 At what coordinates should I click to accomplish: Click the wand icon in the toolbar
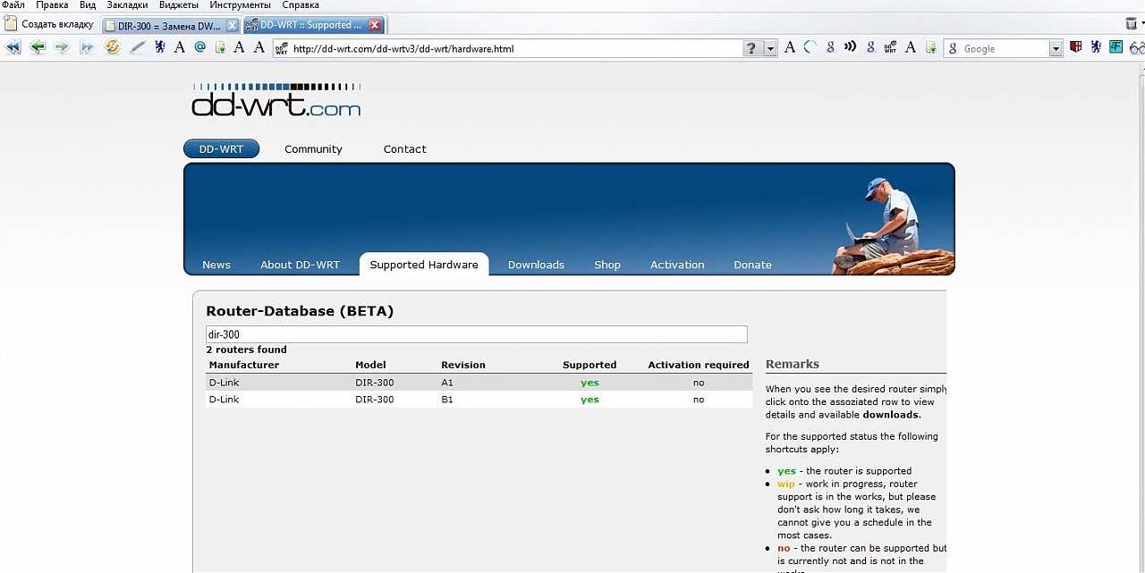(x=137, y=47)
